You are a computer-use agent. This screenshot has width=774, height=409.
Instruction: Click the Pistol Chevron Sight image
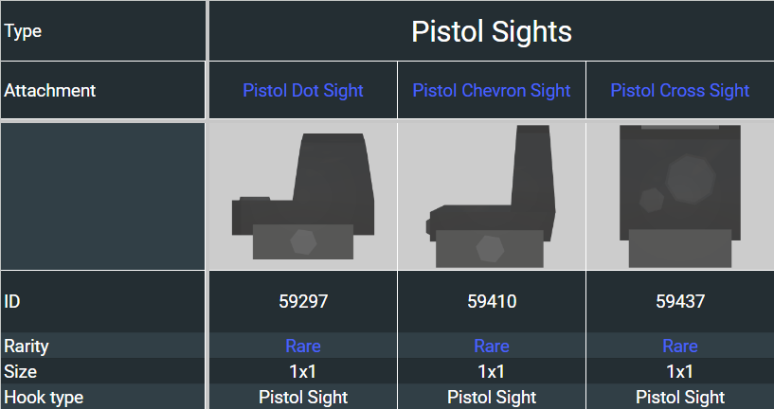point(492,196)
